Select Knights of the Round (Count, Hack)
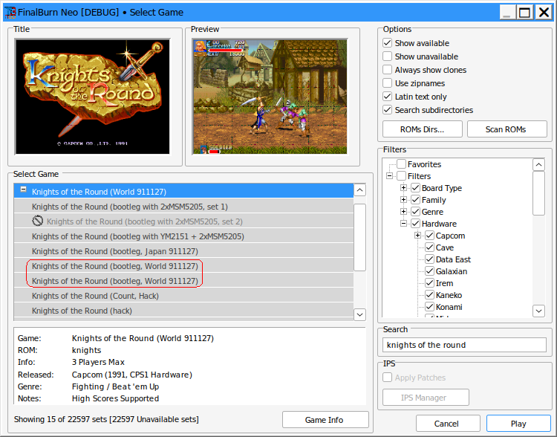Image resolution: width=557 pixels, height=437 pixels. point(183,296)
